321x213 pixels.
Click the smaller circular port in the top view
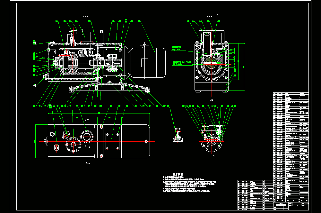(87, 137)
